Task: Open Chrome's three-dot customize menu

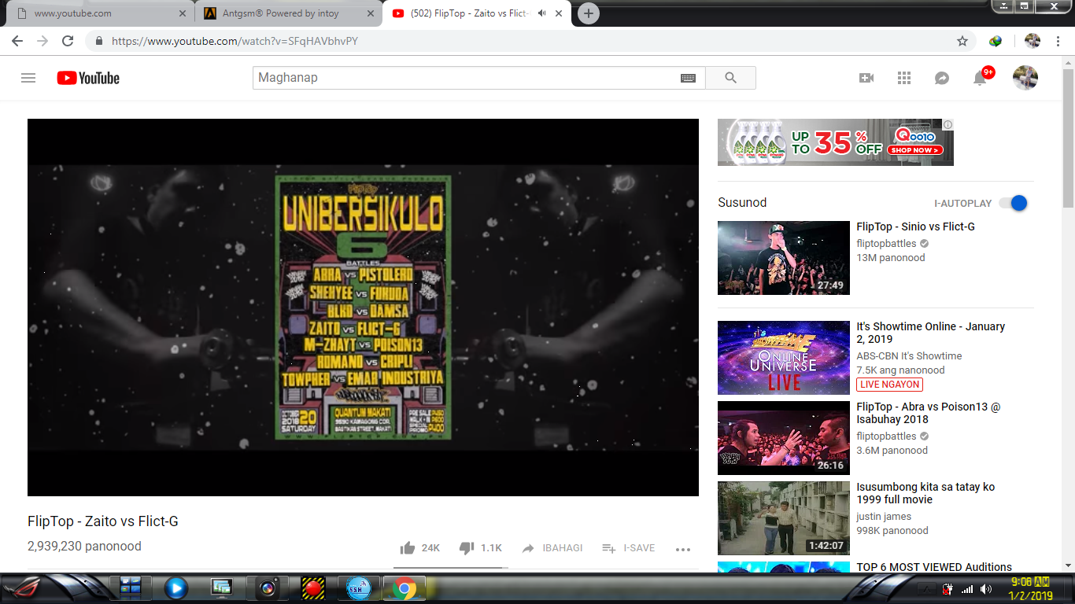Action: 1058,41
